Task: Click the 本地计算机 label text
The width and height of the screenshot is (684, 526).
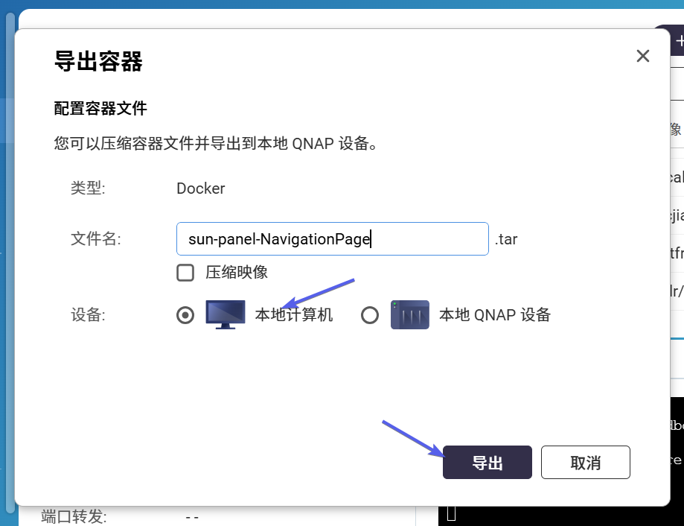Action: coord(293,314)
